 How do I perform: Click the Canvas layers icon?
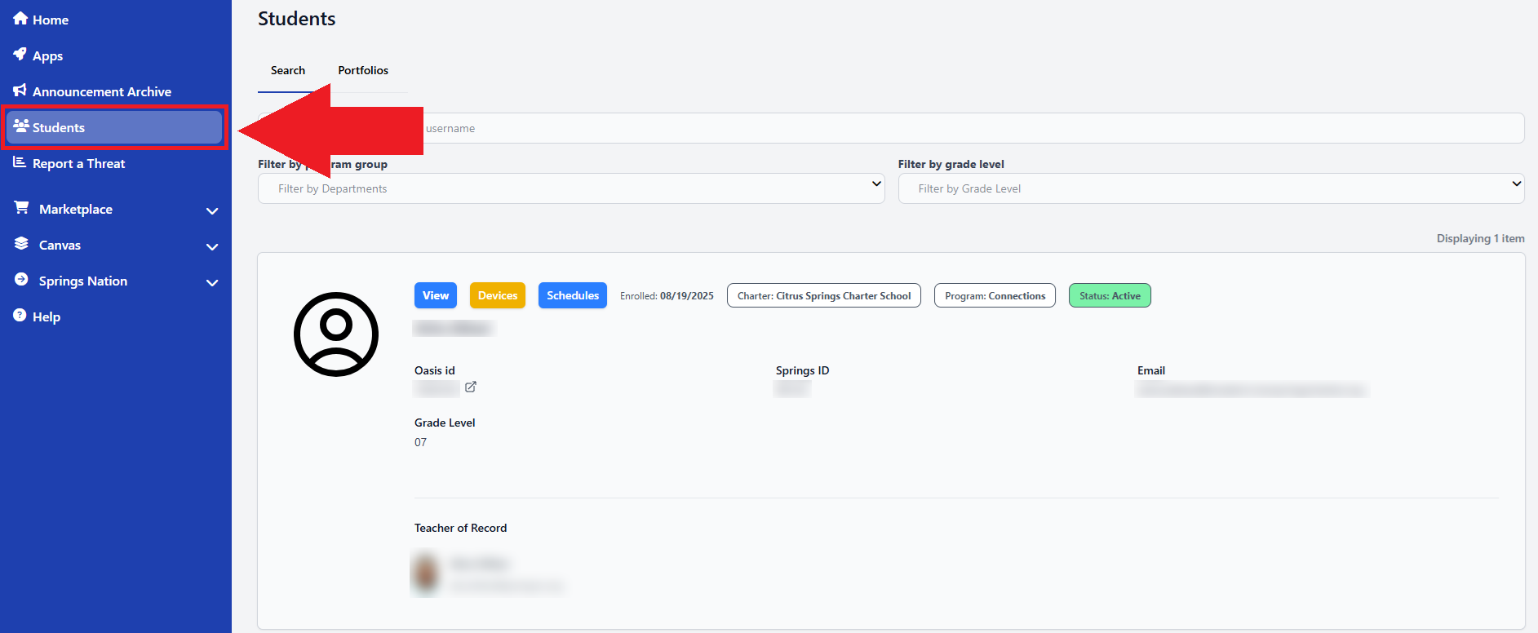click(22, 244)
